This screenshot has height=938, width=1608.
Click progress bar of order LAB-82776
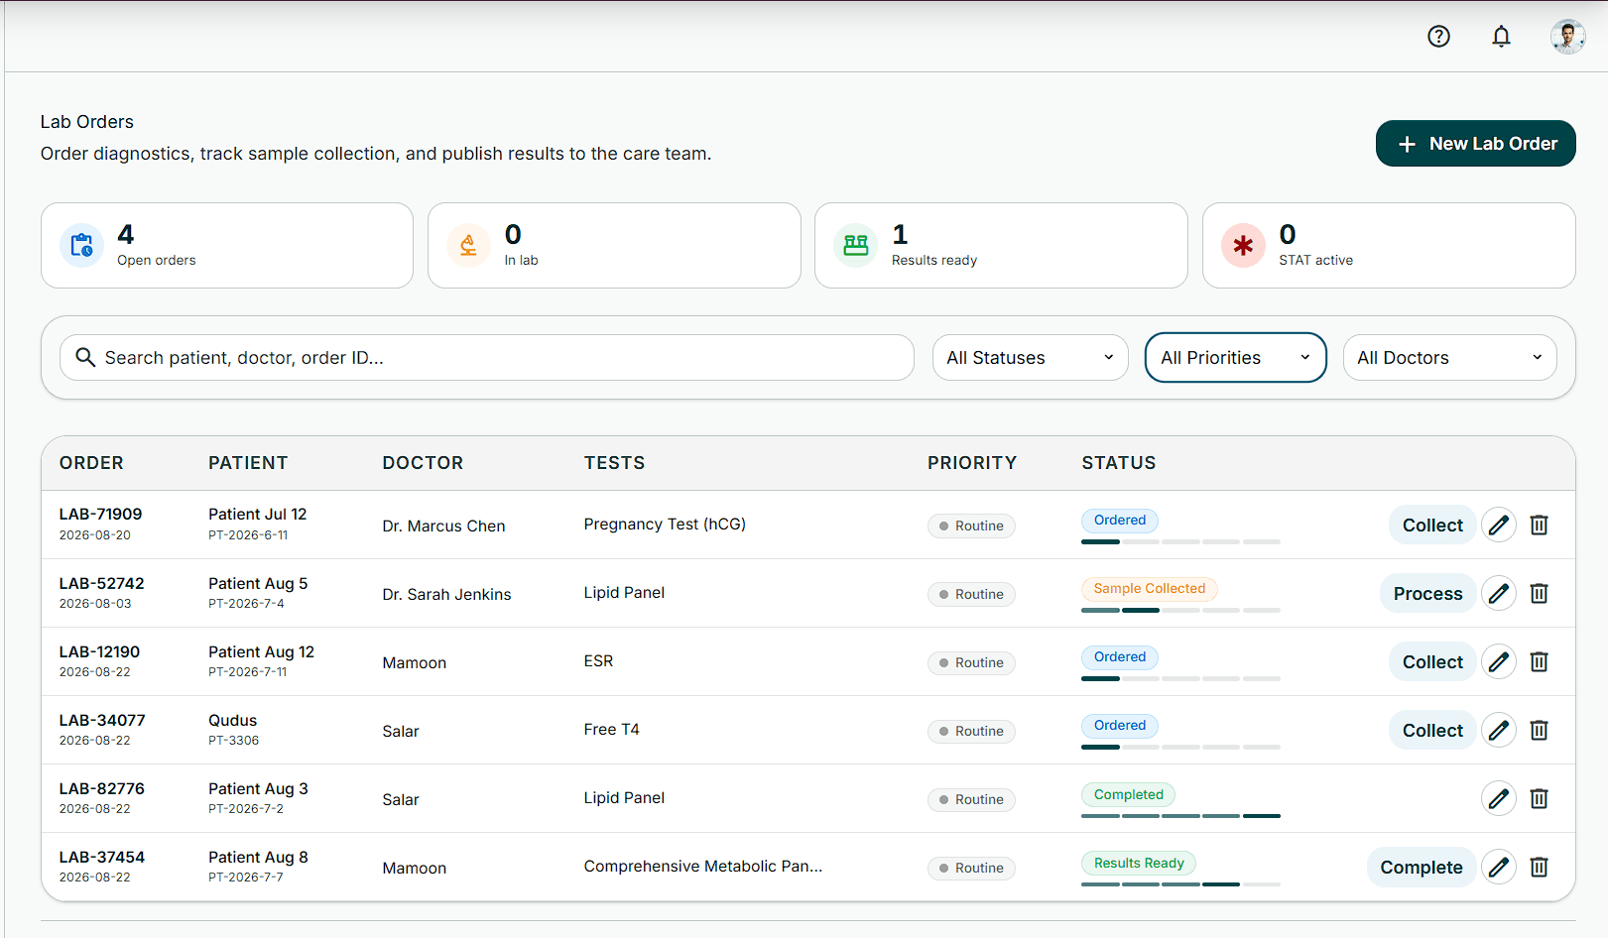pyautogui.click(x=1180, y=815)
